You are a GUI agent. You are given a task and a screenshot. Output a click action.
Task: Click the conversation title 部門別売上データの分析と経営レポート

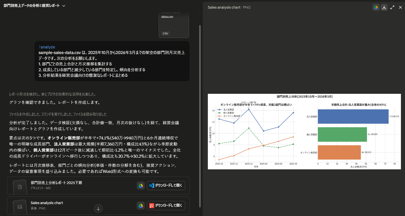coord(32,6)
